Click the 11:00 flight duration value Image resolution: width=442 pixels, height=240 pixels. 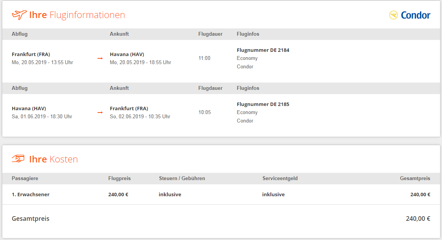point(204,58)
